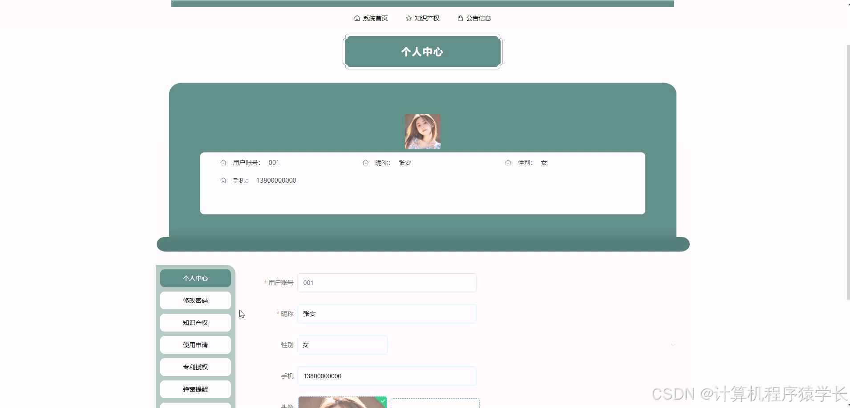Toggle the green checkmark on the avatar preview
The image size is (850, 408).
tap(383, 400)
